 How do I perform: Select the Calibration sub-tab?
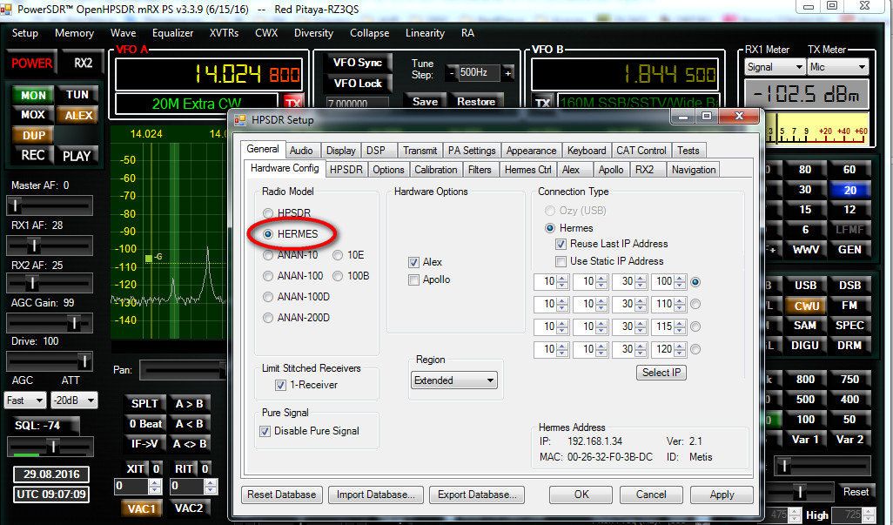pos(436,170)
